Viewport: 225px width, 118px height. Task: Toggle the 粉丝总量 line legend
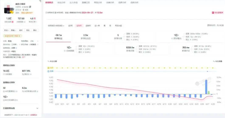tap(52, 61)
